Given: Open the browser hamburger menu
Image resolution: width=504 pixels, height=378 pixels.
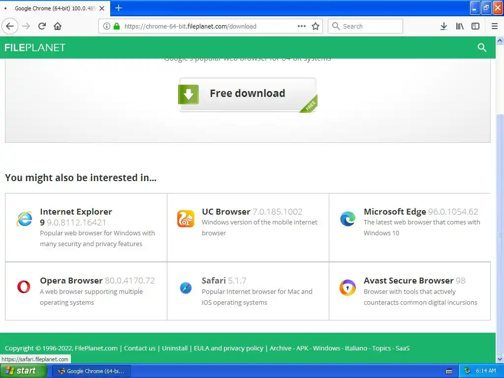Looking at the screenshot, I should click(495, 27).
